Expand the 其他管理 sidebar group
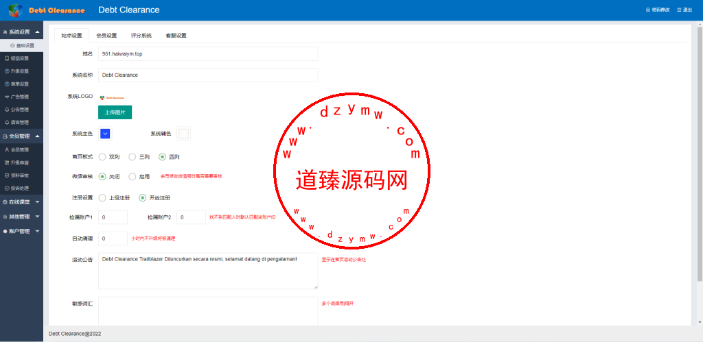The height and width of the screenshot is (342, 703). coord(21,217)
